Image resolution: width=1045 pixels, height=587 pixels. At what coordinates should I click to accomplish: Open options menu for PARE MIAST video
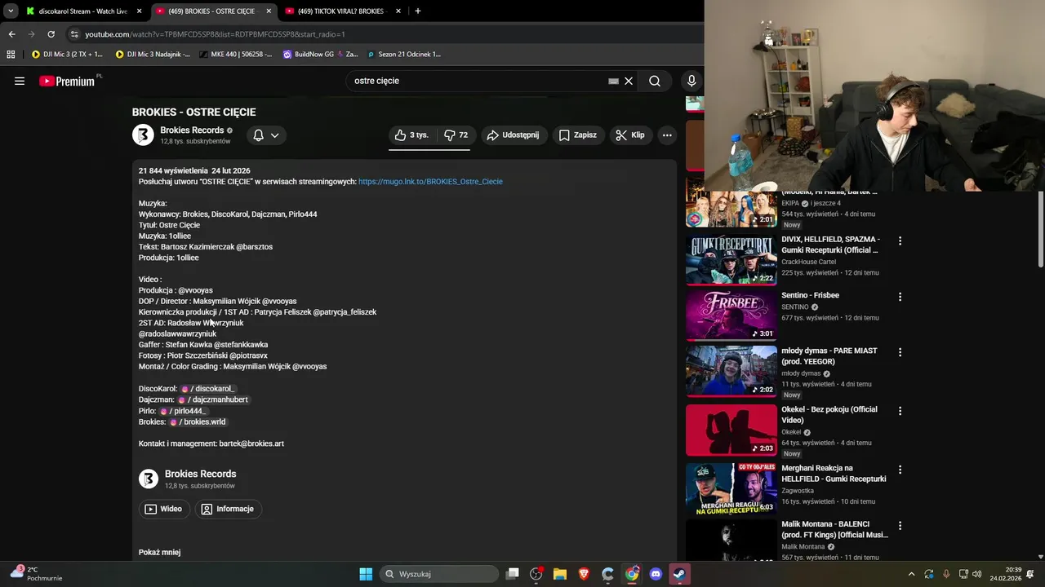click(900, 352)
